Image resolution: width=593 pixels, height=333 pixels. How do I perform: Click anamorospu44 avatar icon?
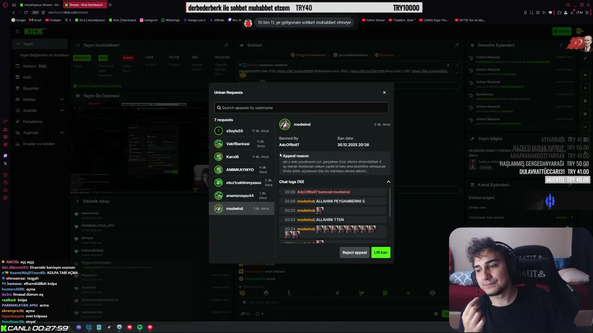click(x=219, y=196)
